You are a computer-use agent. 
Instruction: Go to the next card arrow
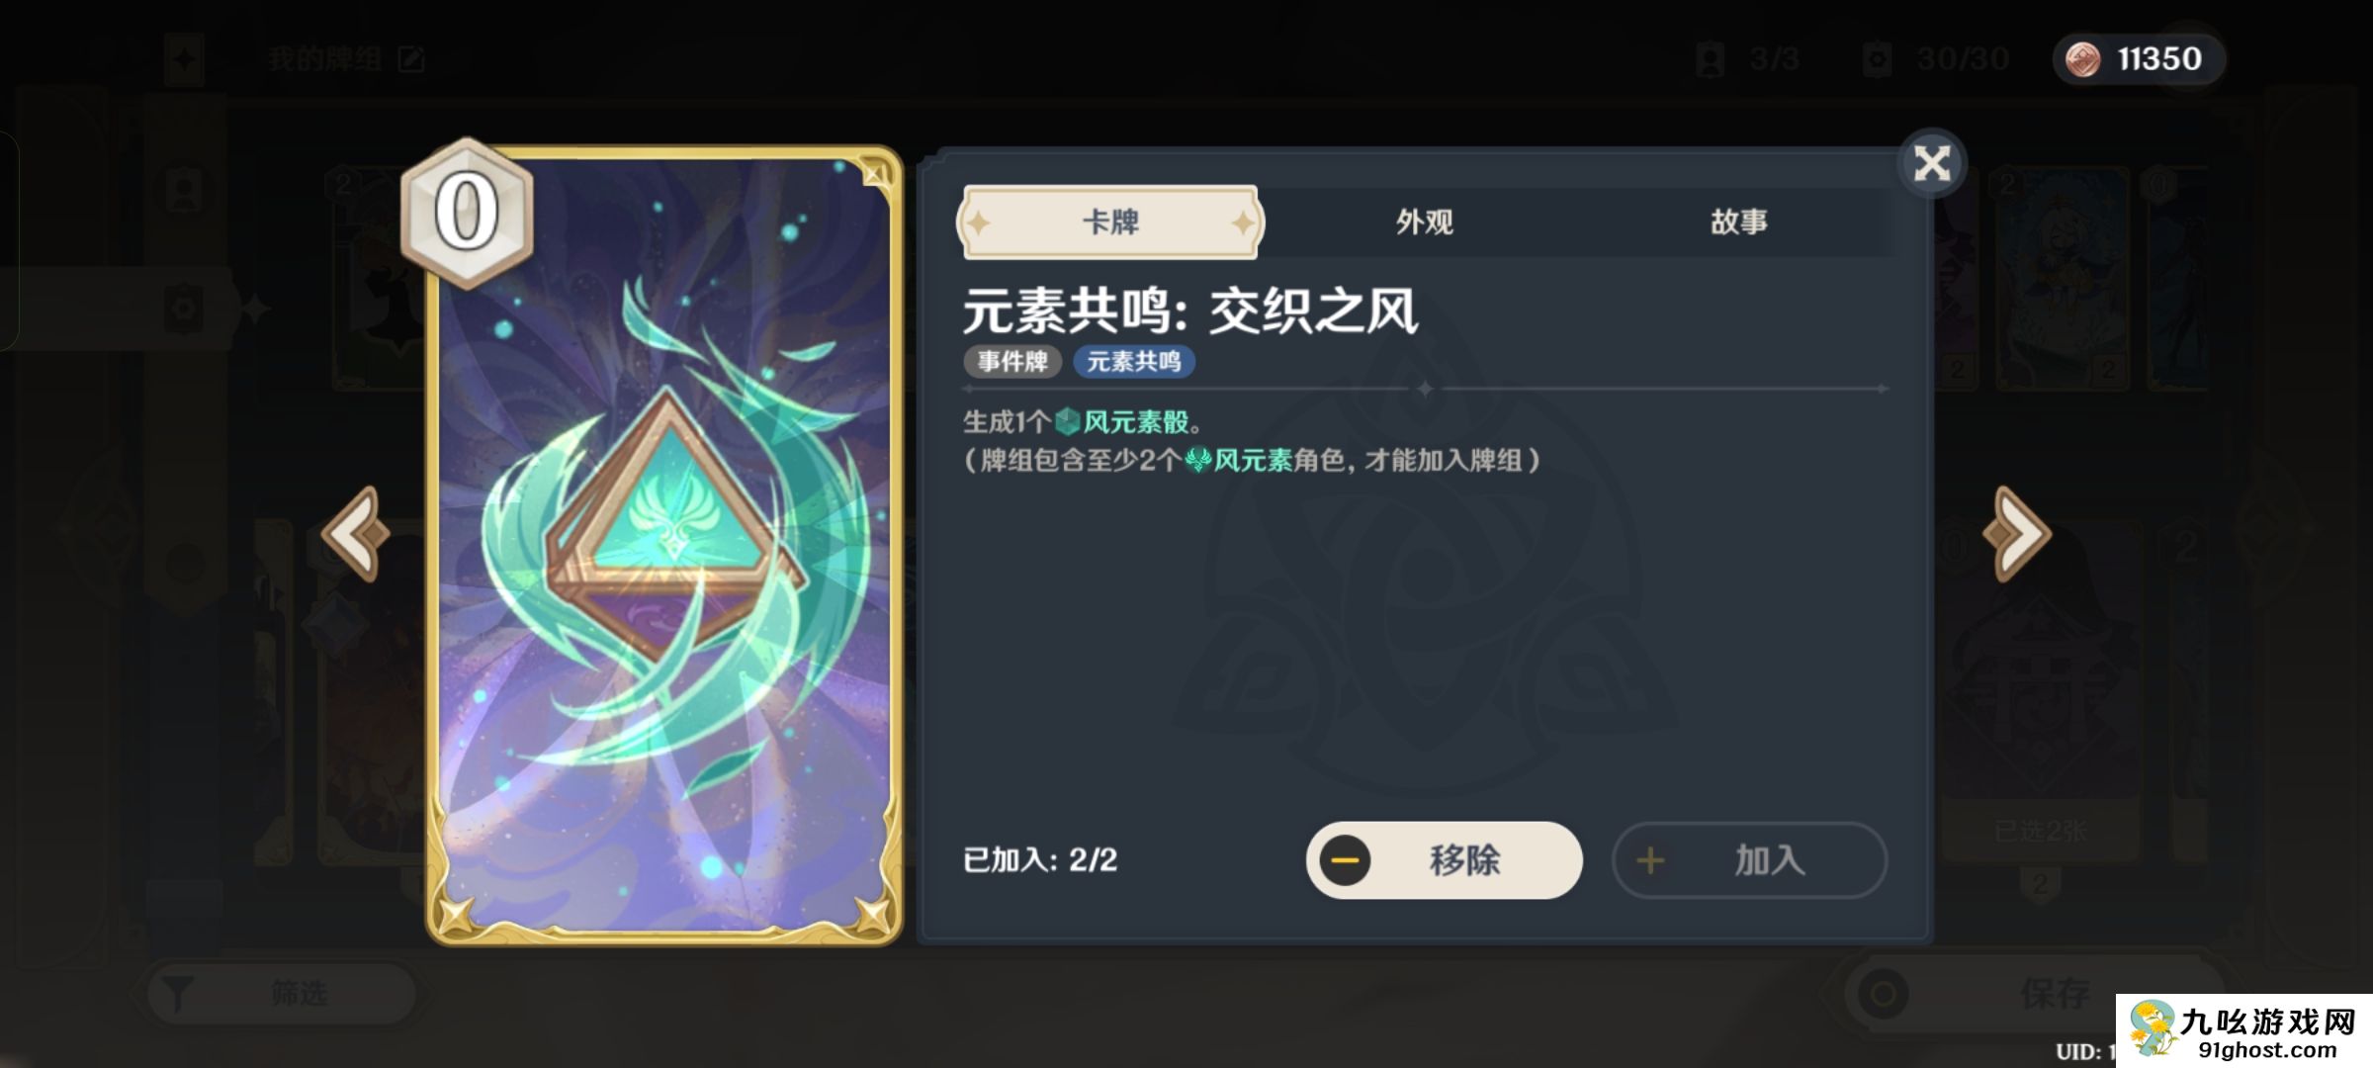click(2016, 534)
